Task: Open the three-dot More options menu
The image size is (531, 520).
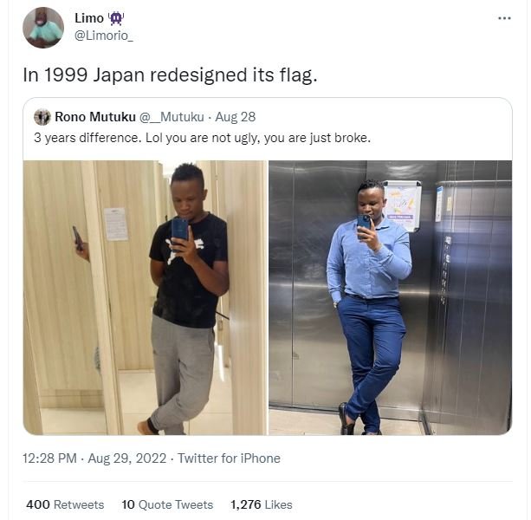Action: (504, 19)
